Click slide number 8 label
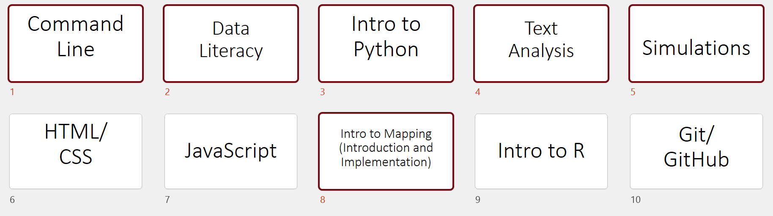The width and height of the screenshot is (773, 216). click(323, 200)
